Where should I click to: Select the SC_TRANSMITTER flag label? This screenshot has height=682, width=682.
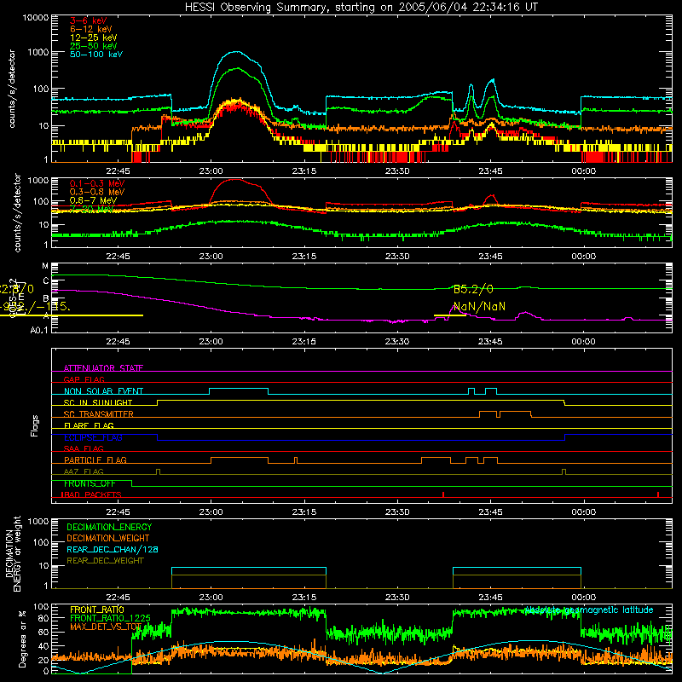point(99,414)
